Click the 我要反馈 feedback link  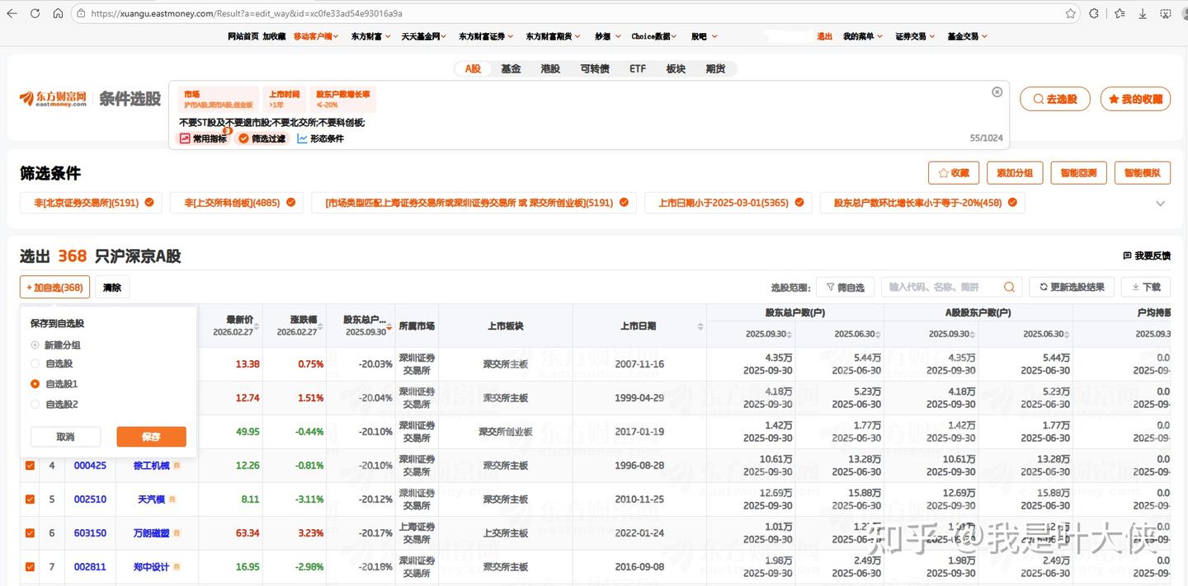1147,255
